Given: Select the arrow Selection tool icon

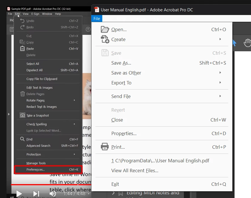Looking at the screenshot, I should tap(234, 43).
